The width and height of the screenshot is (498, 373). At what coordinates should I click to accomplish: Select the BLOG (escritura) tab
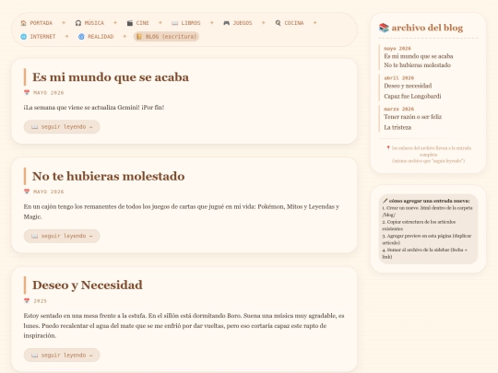point(166,37)
